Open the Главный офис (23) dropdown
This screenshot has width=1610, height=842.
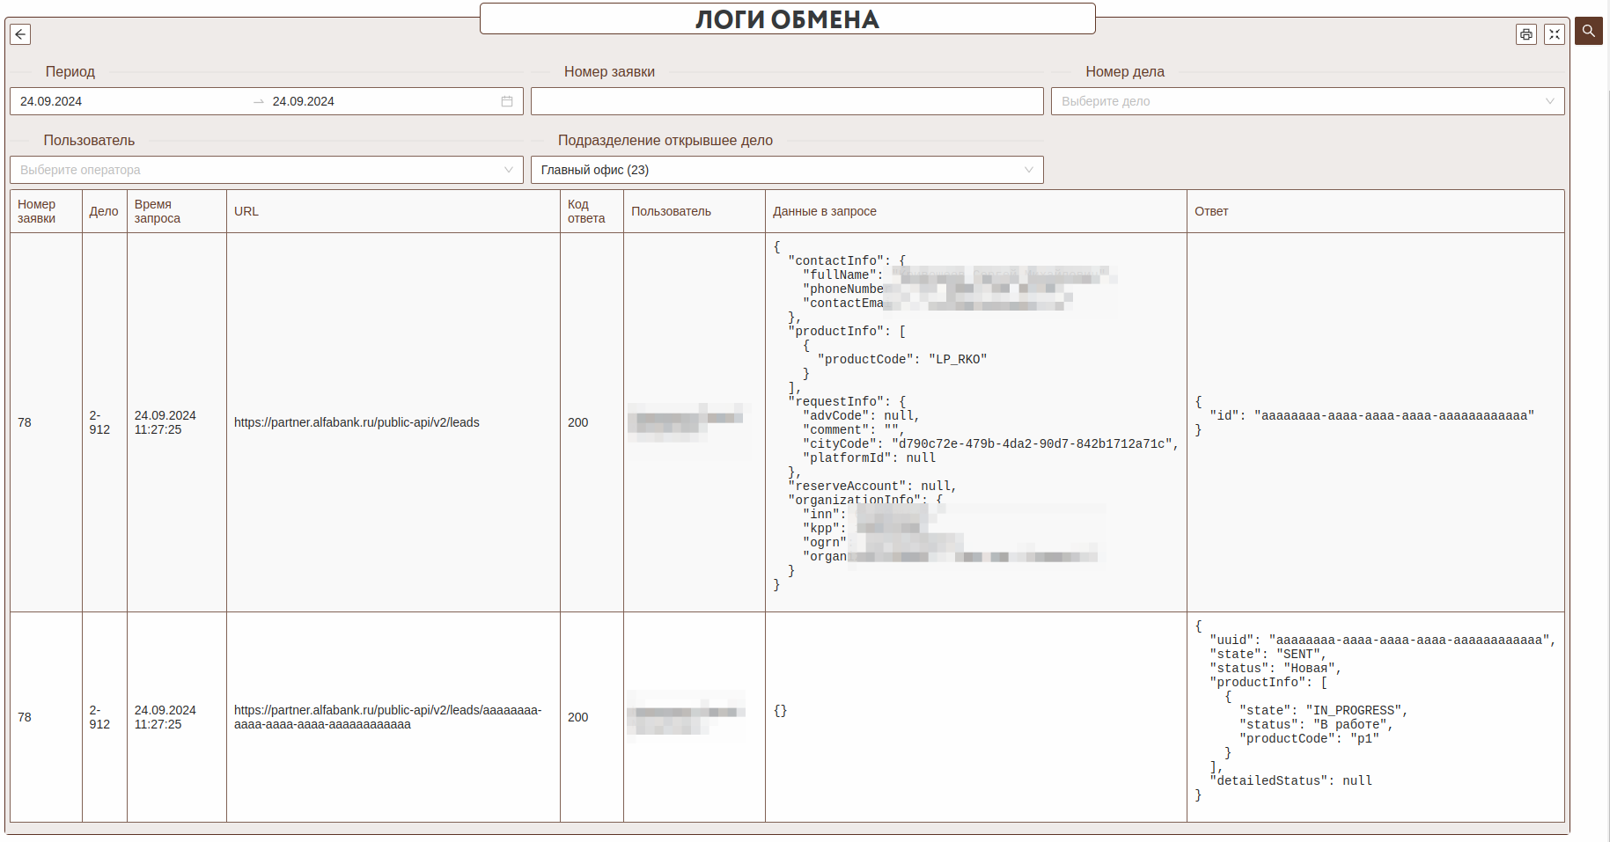point(786,170)
